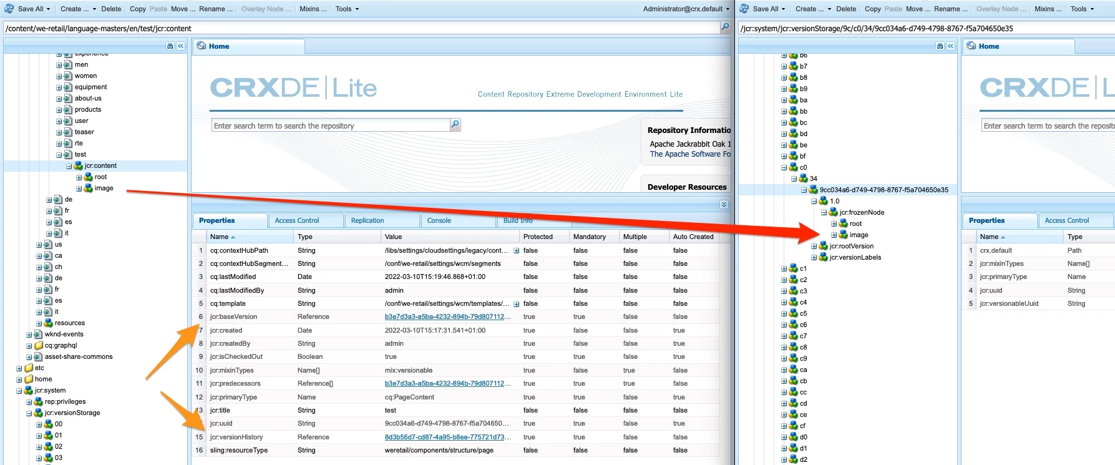Select the jcr:content node icon in left tree
This screenshot has height=465, width=1115.
79,166
